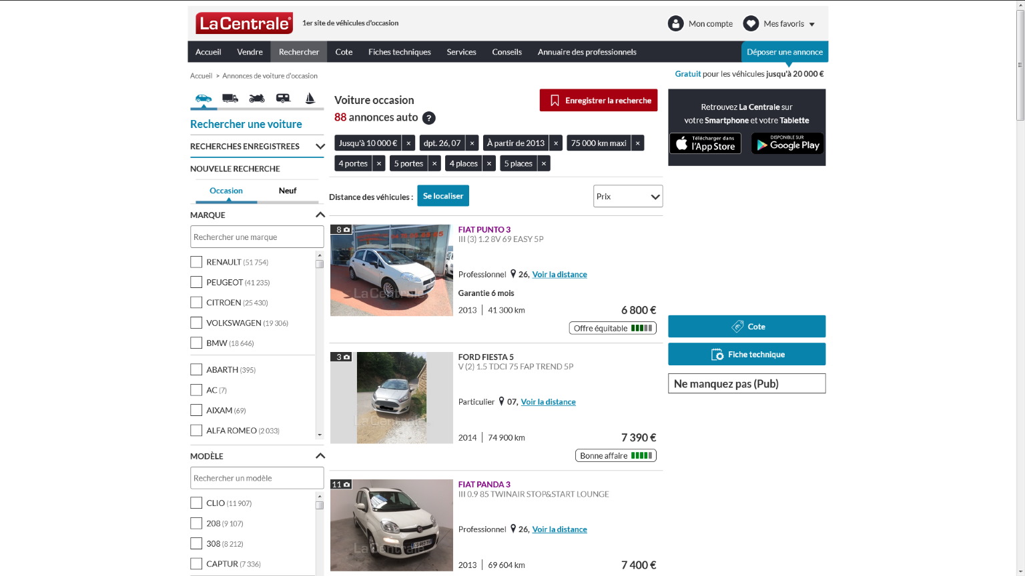Open the Mes favoris dropdown arrow

pyautogui.click(x=812, y=24)
